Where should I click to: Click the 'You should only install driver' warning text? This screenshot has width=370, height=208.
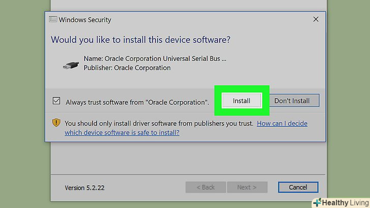point(159,123)
